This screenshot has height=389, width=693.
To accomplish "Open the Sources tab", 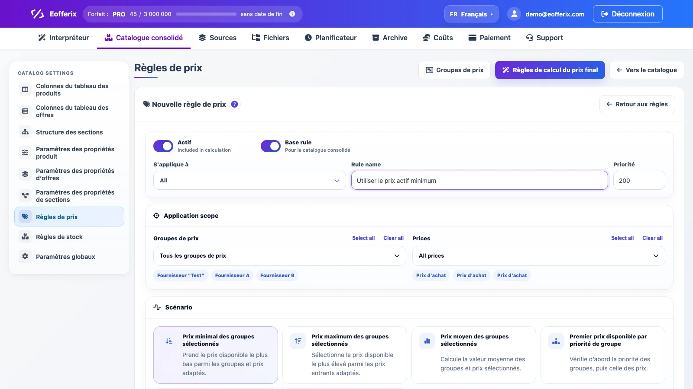I will click(x=217, y=38).
